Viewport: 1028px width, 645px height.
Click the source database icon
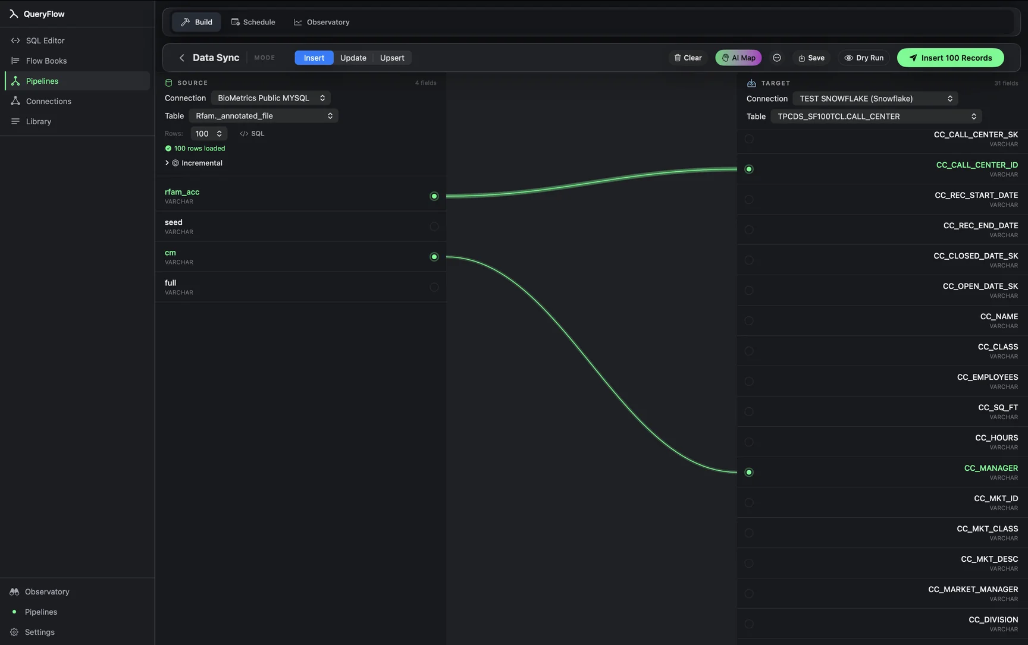168,83
